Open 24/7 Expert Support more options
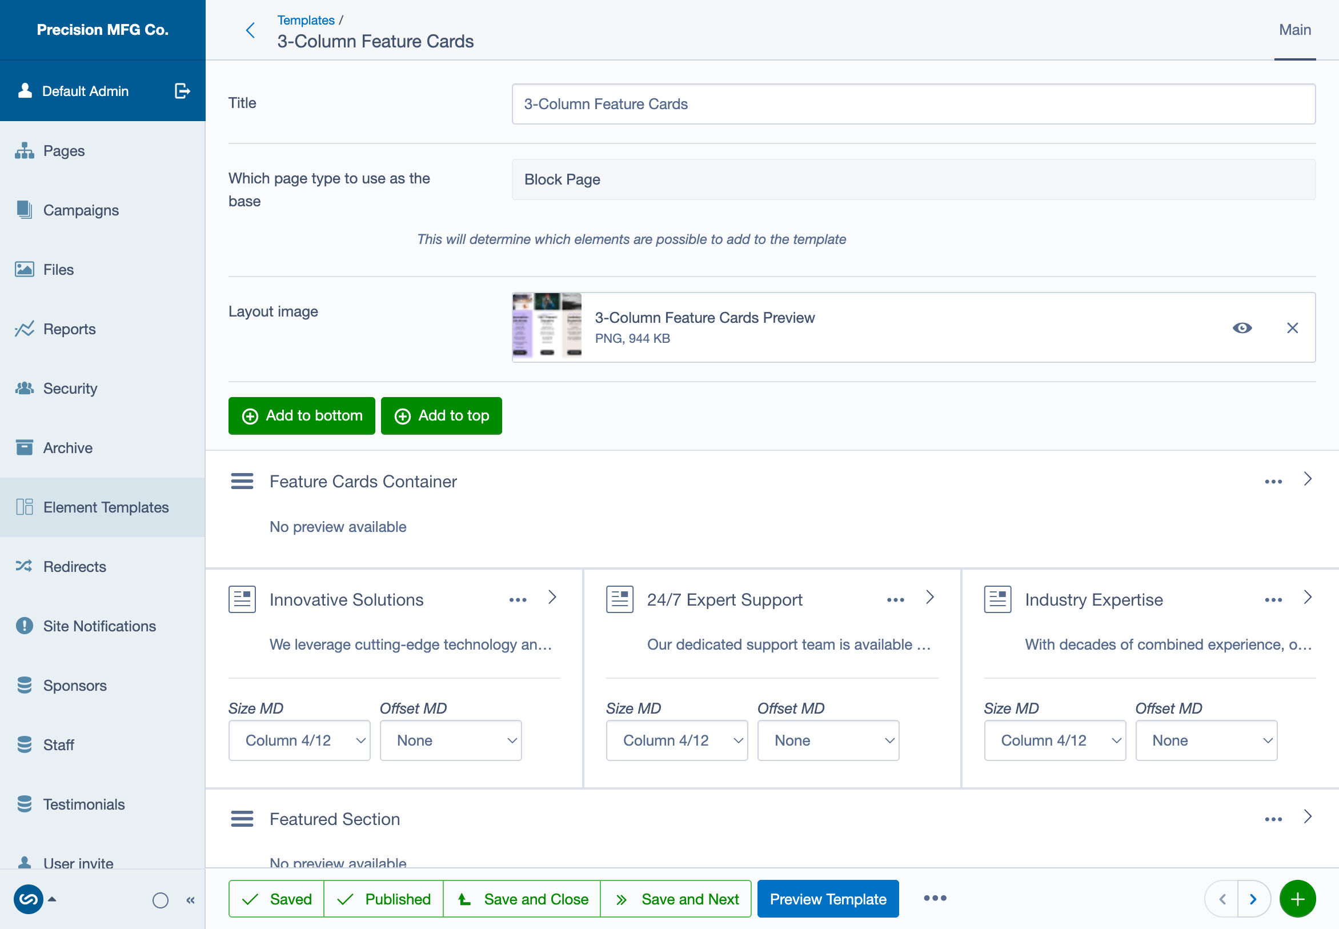 point(895,600)
